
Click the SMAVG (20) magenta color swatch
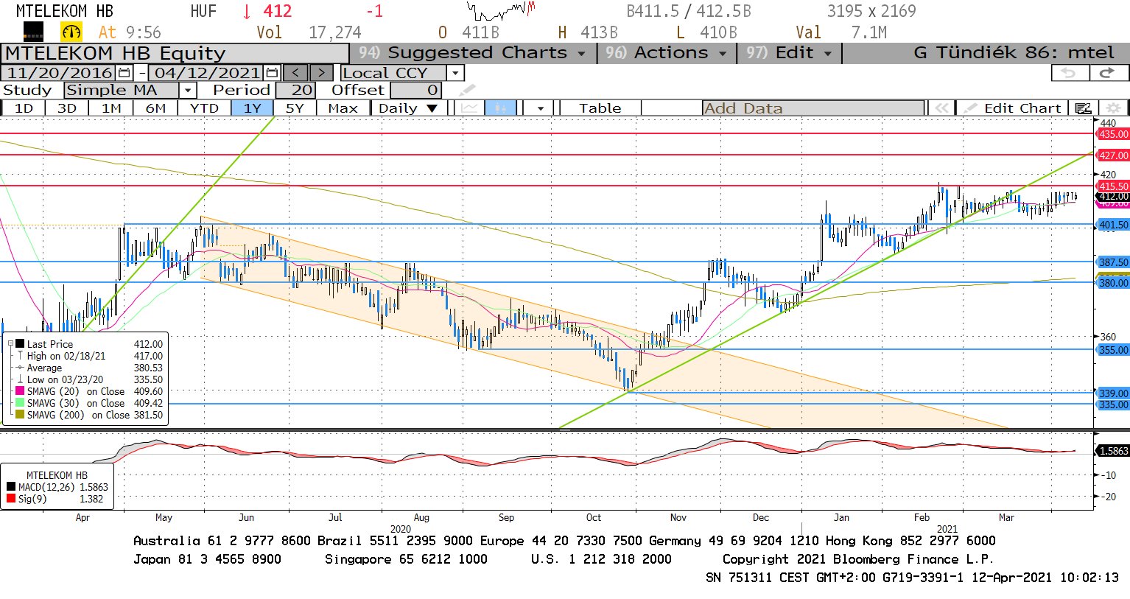[20, 391]
